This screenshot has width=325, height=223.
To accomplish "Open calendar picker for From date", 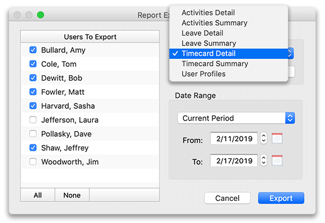I will point(277,138).
